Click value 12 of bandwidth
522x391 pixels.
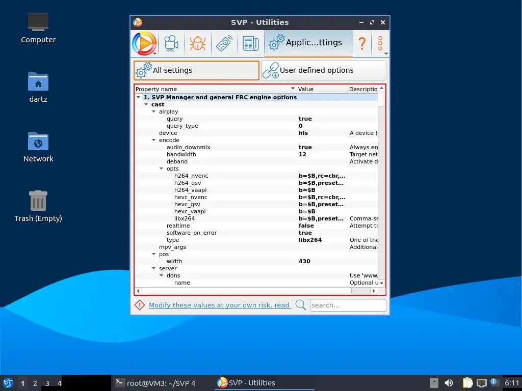[302, 154]
